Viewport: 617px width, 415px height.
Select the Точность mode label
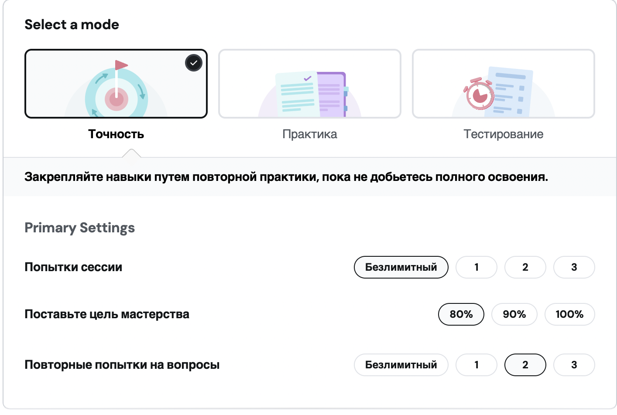tap(116, 134)
